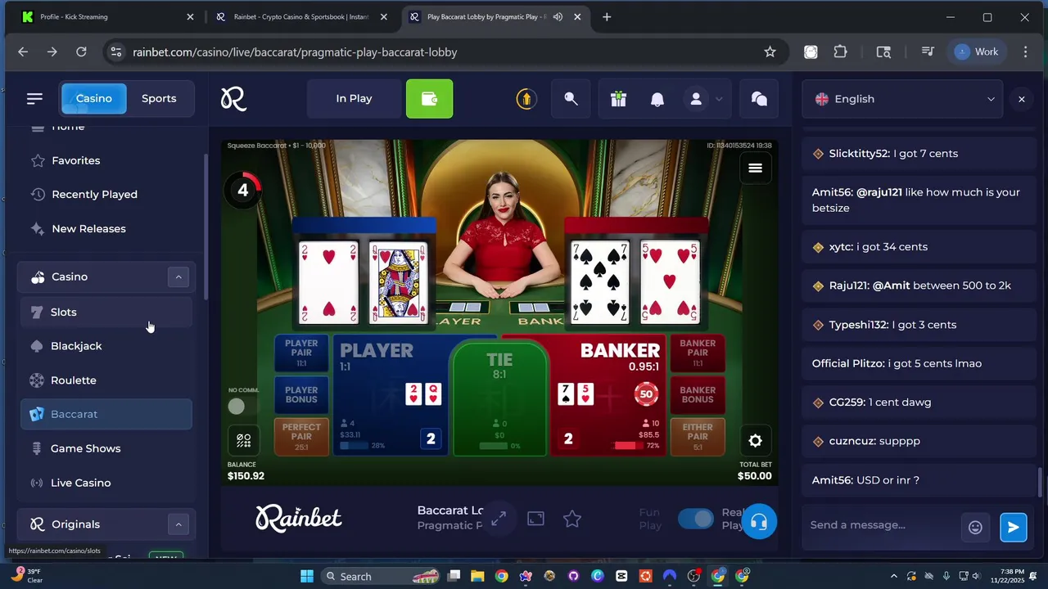Click the In Play button
Image resolution: width=1048 pixels, height=589 pixels.
click(354, 99)
